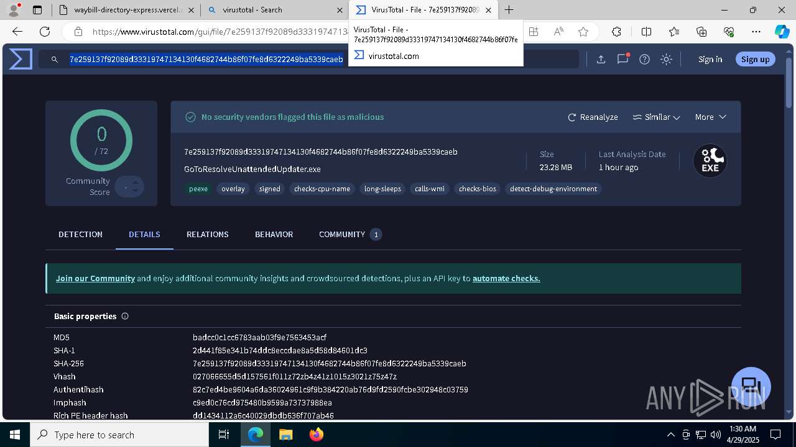Click Join our Community link

(x=95, y=278)
